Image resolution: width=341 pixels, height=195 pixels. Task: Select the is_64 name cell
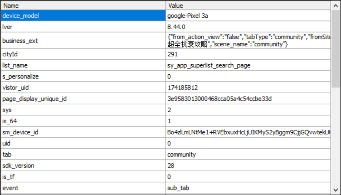pos(83,121)
